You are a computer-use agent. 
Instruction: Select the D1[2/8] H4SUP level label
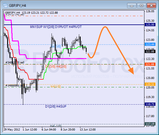(56, 106)
